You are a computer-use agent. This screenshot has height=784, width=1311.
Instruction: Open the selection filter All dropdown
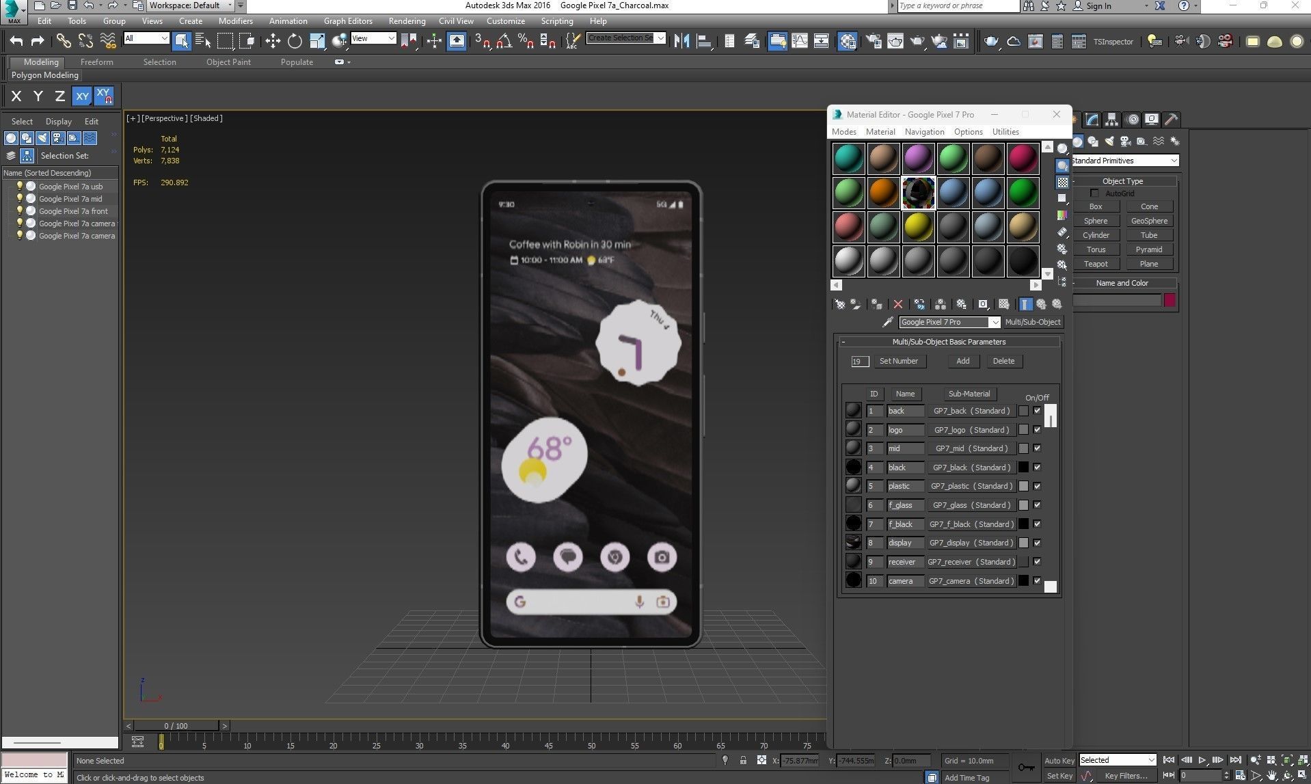tap(146, 38)
